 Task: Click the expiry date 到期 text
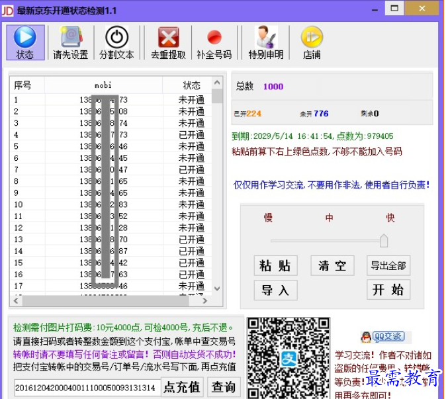coord(312,136)
